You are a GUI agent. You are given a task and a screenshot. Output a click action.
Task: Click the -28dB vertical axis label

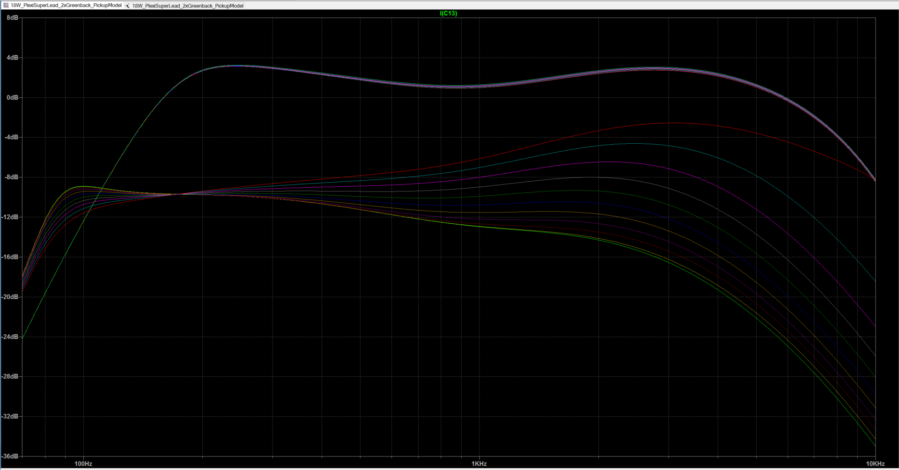click(x=10, y=376)
